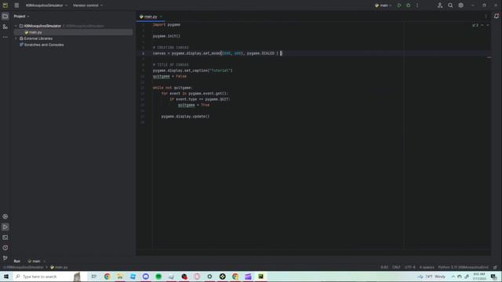The width and height of the screenshot is (502, 282).
Task: Open editor tab options menu
Action: click(486, 16)
